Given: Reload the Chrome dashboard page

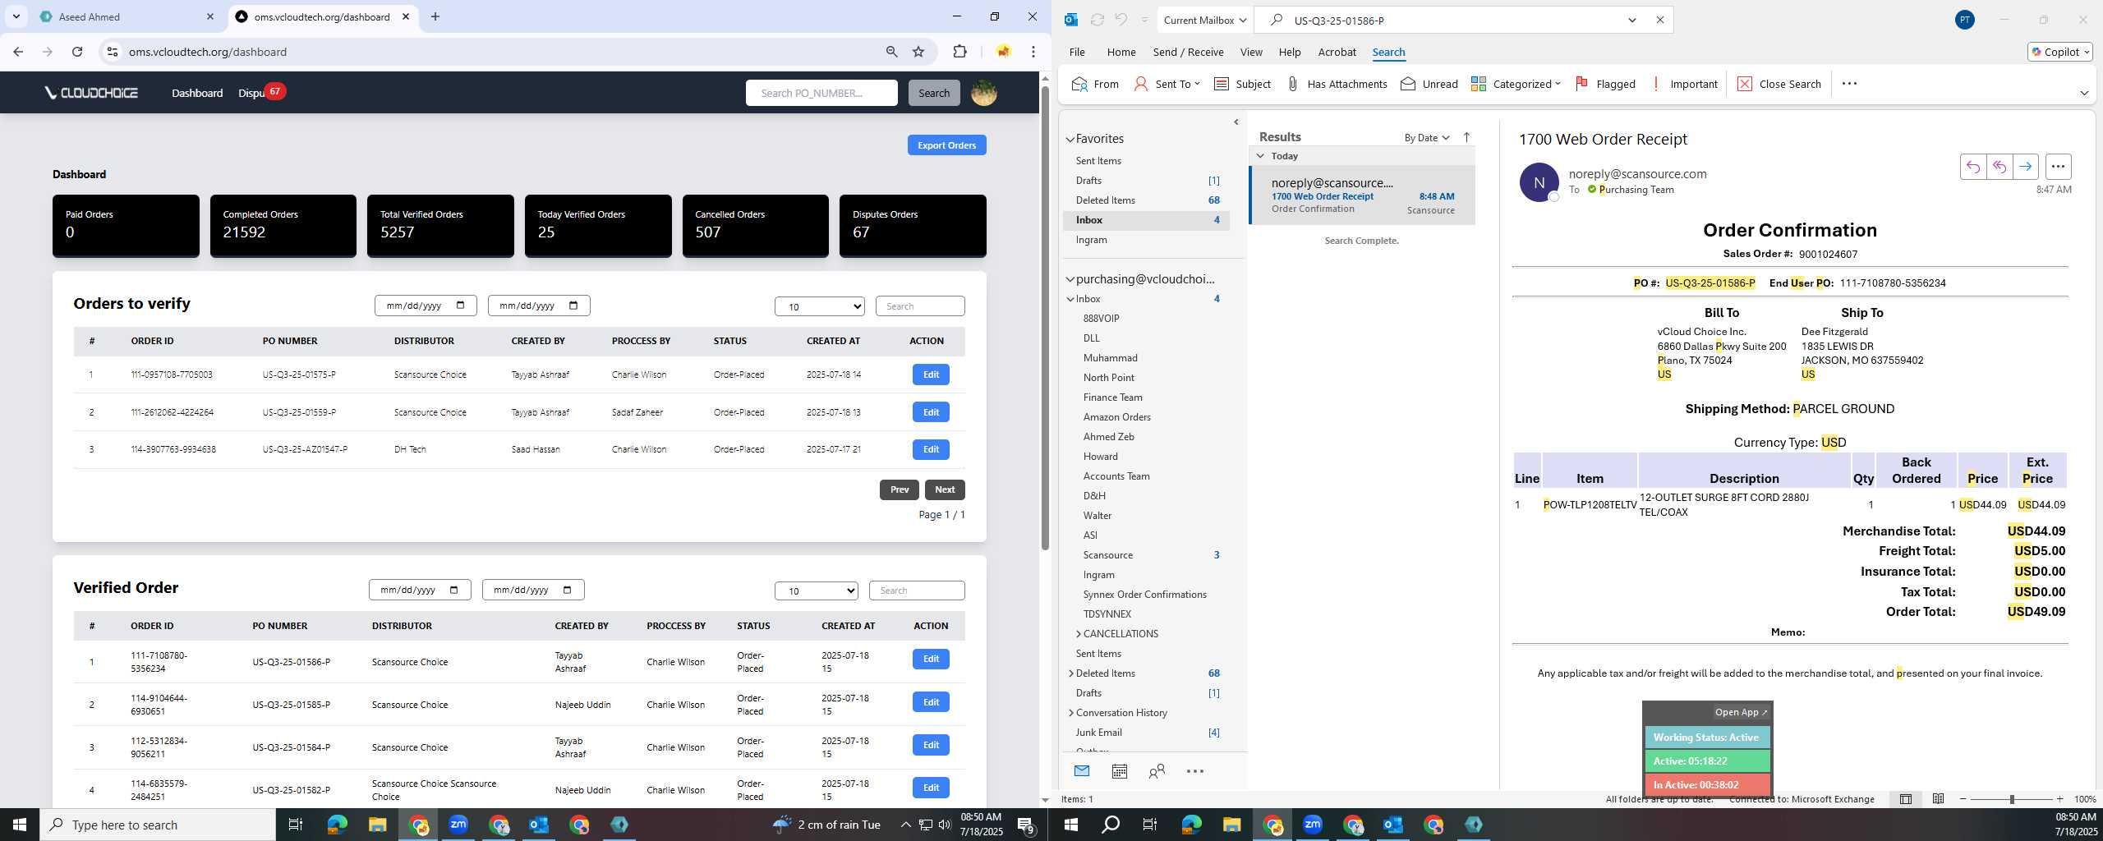Looking at the screenshot, I should [77, 52].
